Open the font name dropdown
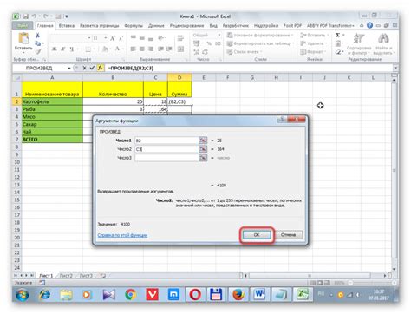The width and height of the screenshot is (411, 314). 88,38
